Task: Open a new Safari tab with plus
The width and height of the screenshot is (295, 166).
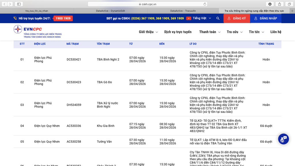Action: (292, 11)
